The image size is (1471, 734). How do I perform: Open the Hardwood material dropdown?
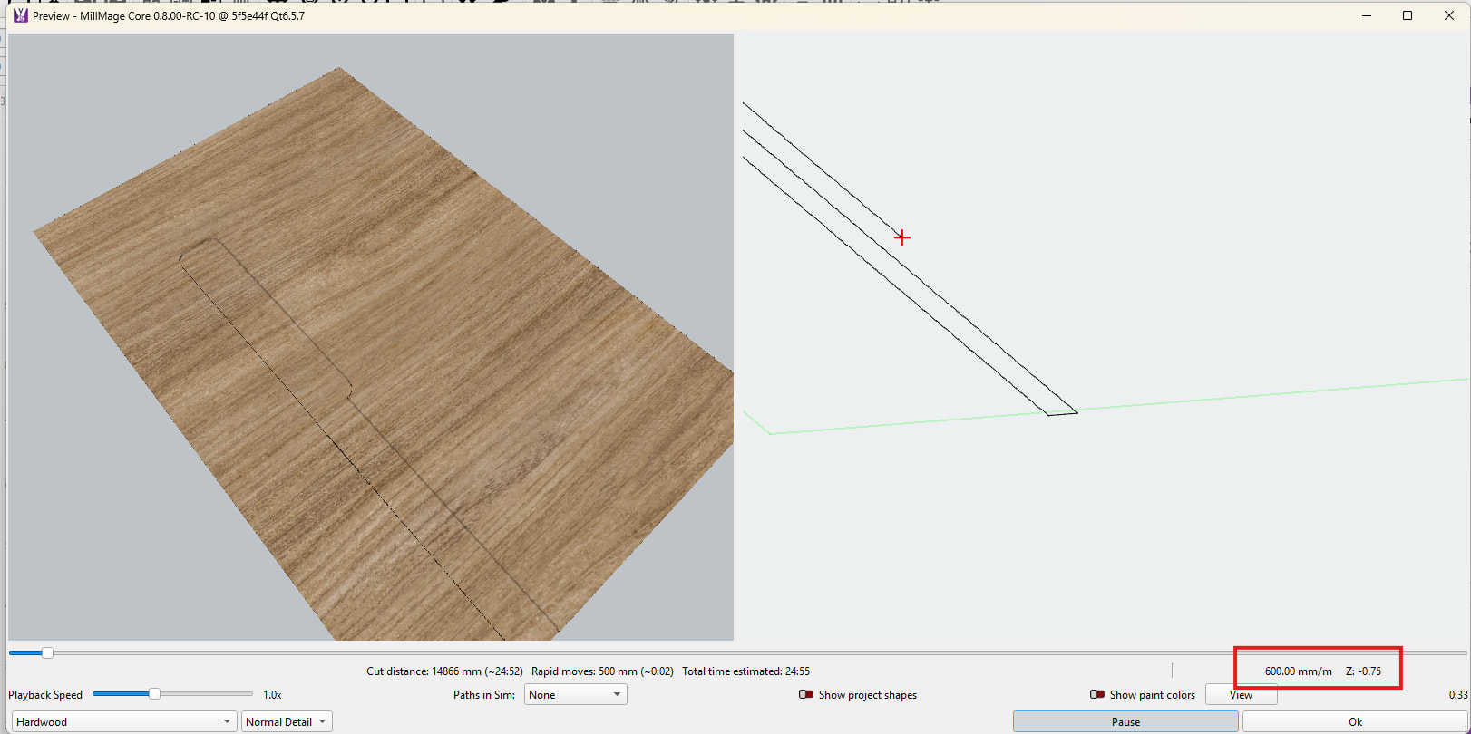[123, 722]
